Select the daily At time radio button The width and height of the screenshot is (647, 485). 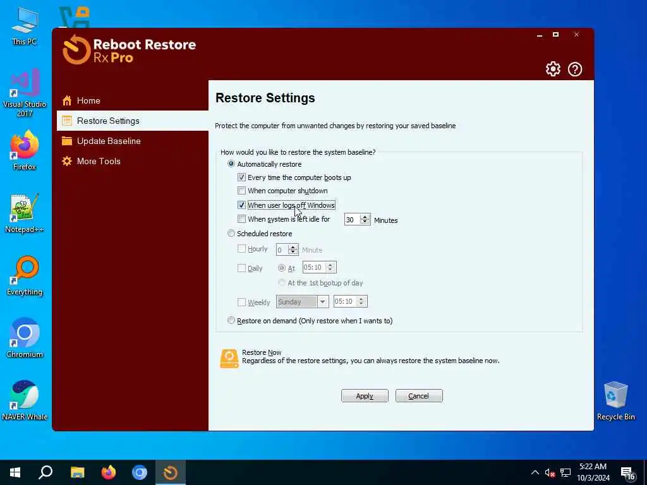[281, 268]
